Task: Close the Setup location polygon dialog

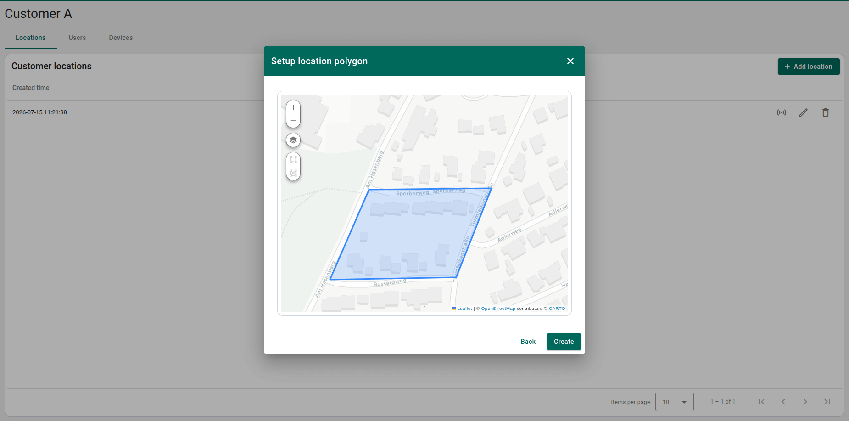Action: click(570, 61)
